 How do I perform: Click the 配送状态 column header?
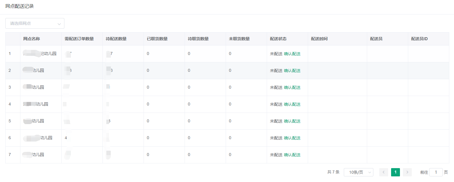[278, 39]
